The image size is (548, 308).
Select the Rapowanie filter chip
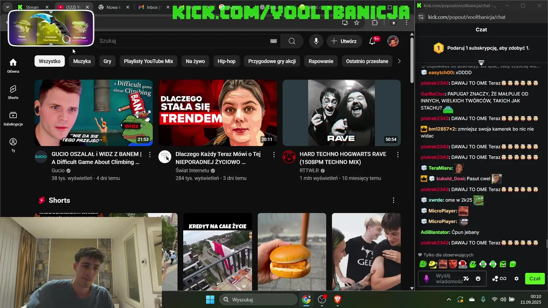[321, 61]
